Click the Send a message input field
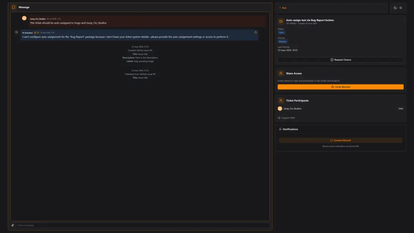The height and width of the screenshot is (233, 414). pyautogui.click(x=143, y=225)
